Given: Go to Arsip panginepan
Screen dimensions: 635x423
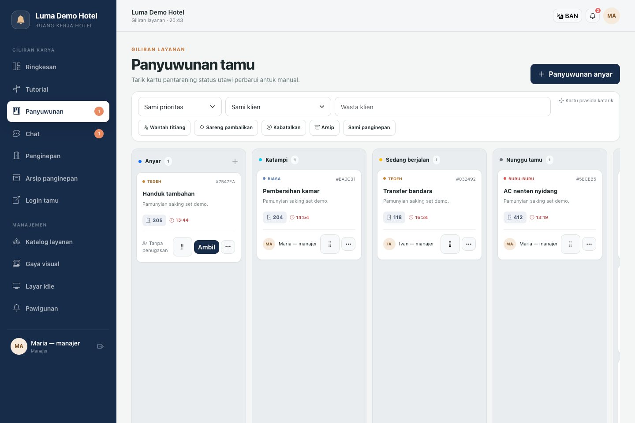Looking at the screenshot, I should click(58, 178).
